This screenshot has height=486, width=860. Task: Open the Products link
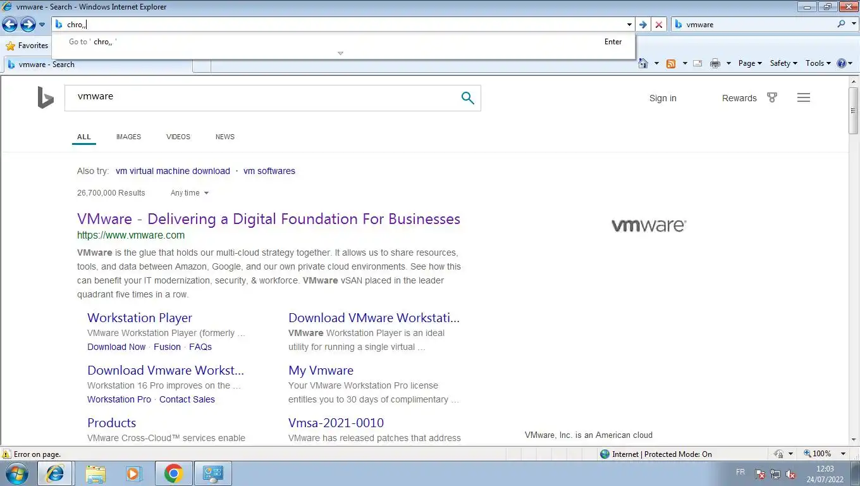coord(111,423)
